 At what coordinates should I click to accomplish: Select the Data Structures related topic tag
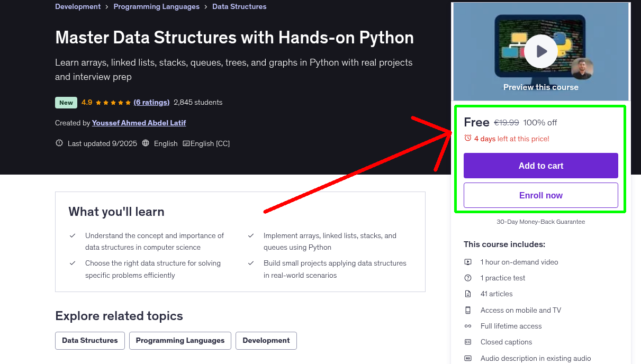[90, 341]
